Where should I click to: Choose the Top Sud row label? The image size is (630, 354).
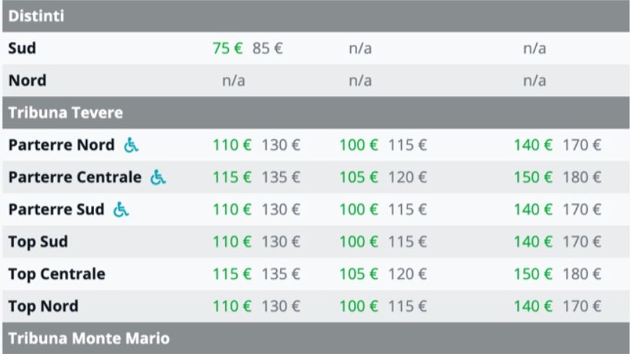click(x=38, y=241)
